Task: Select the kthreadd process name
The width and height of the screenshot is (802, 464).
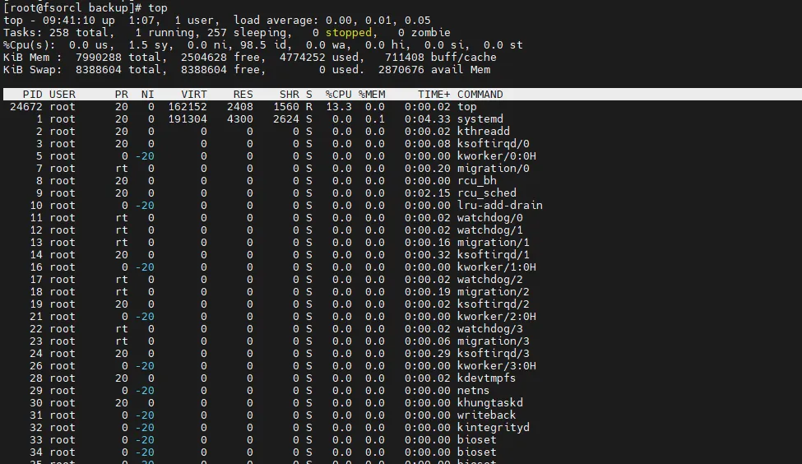Action: [x=484, y=132]
